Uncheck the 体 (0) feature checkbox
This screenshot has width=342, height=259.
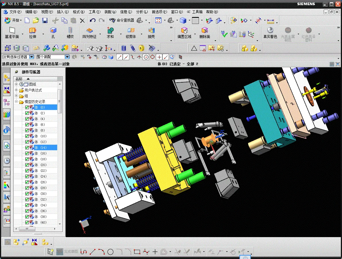[27, 107]
